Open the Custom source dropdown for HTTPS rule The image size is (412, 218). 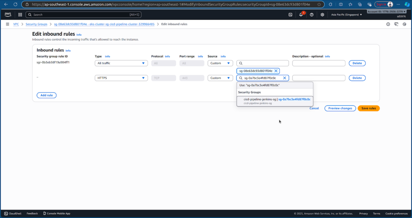[x=220, y=78]
